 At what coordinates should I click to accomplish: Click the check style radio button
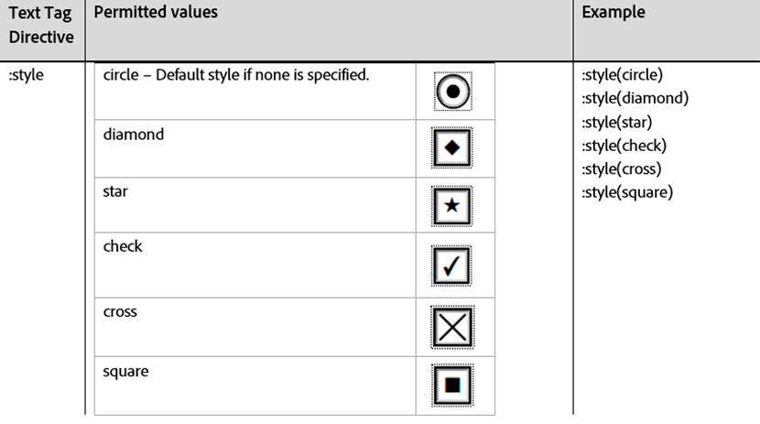(451, 266)
